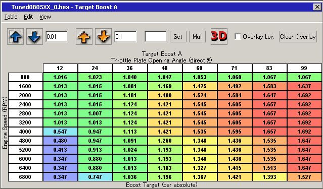
Task: Select the 3200 RPM row header
Action: pos(25,122)
